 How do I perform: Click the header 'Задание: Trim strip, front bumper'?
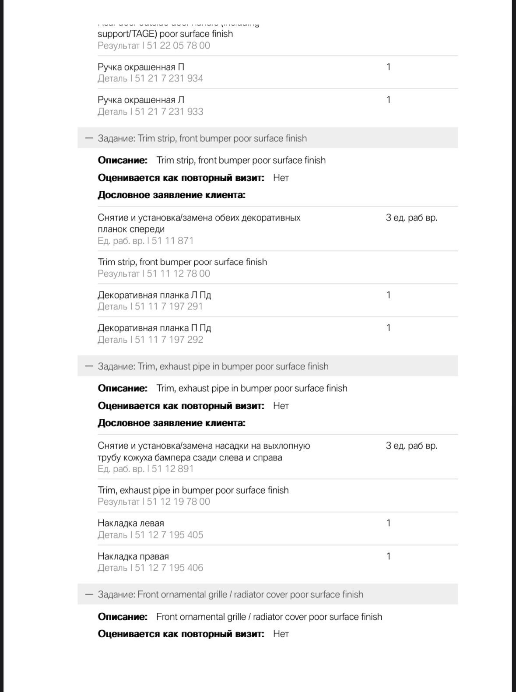(x=202, y=138)
